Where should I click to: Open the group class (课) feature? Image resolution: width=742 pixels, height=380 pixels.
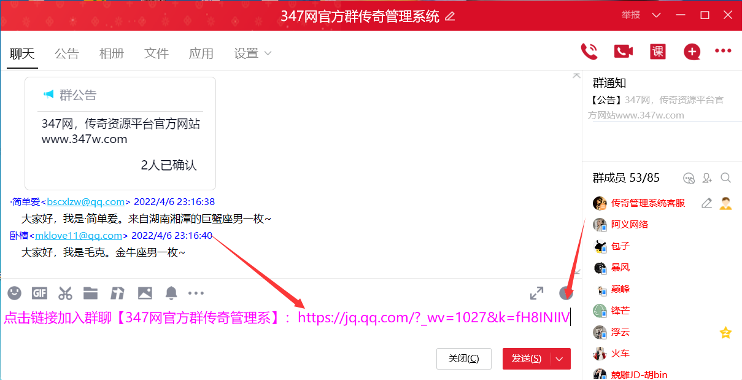658,52
